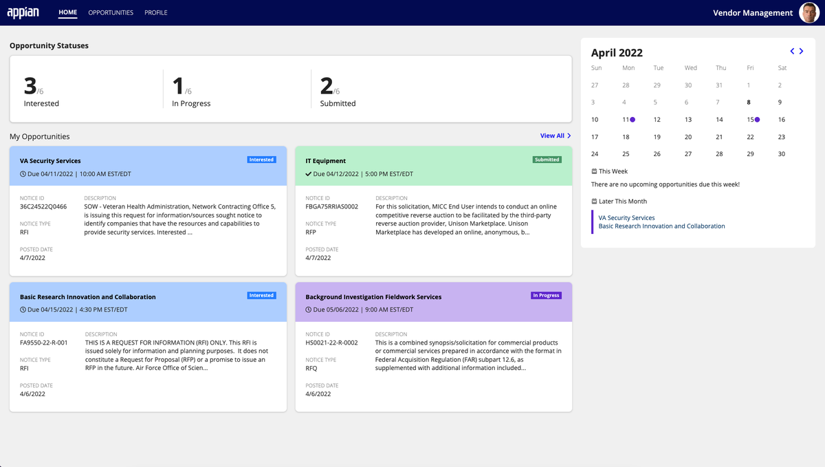Click the In Progress status badge

(546, 296)
